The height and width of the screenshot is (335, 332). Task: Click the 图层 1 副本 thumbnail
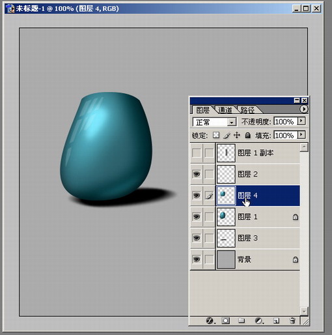(226, 153)
